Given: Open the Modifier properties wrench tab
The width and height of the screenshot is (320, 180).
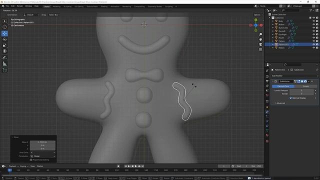Looking at the screenshot, I should point(267,112).
